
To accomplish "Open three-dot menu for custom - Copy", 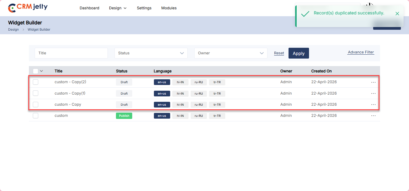I will point(373,105).
